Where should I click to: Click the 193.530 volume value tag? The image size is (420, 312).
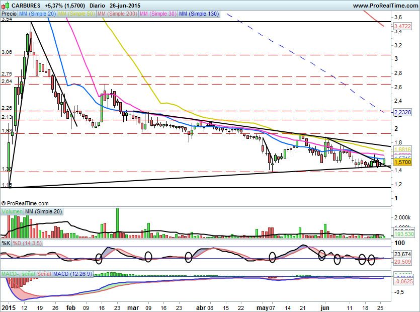point(404,234)
